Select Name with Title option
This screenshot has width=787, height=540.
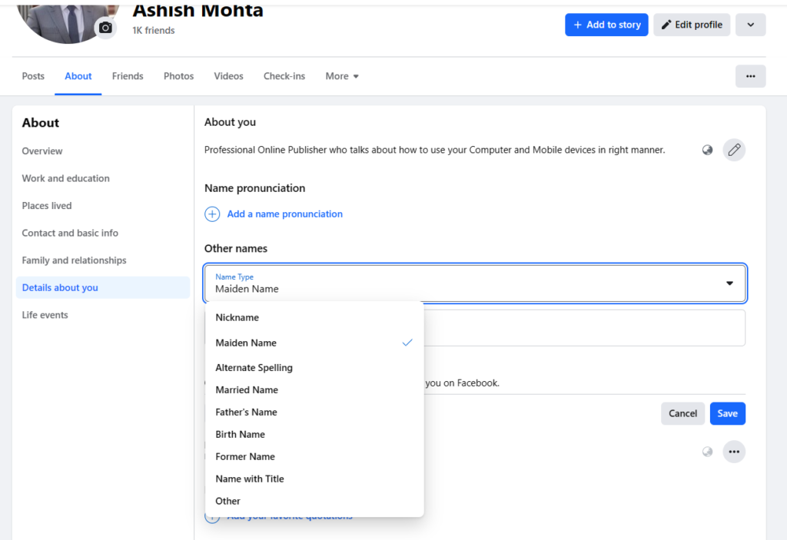tap(314, 479)
